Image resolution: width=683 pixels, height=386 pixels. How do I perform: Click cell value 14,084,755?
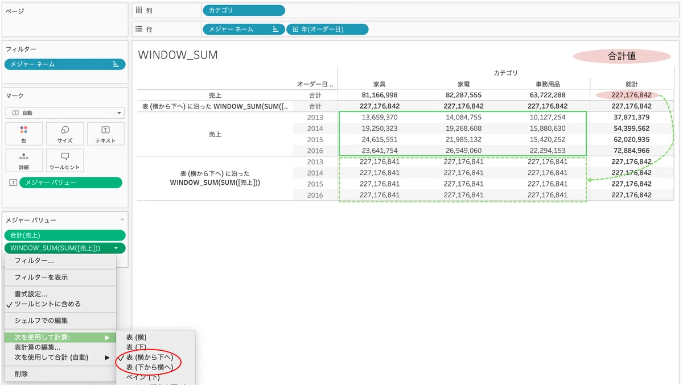(x=463, y=118)
